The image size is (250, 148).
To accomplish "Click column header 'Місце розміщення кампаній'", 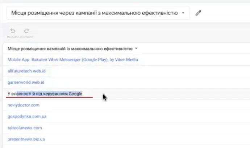I will coord(70,48).
